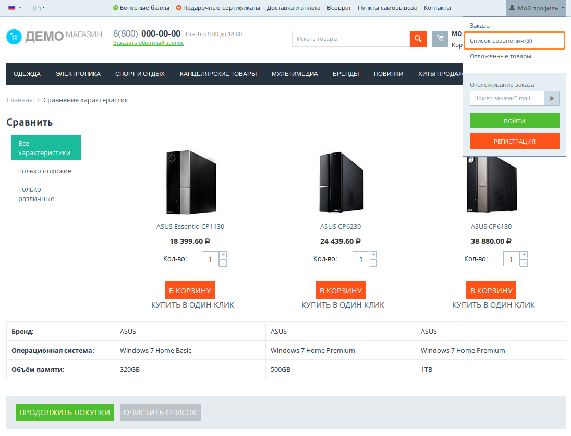Focus the product search input field

[350, 39]
